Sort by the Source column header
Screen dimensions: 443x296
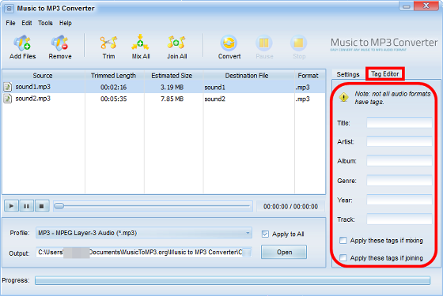[x=43, y=75]
